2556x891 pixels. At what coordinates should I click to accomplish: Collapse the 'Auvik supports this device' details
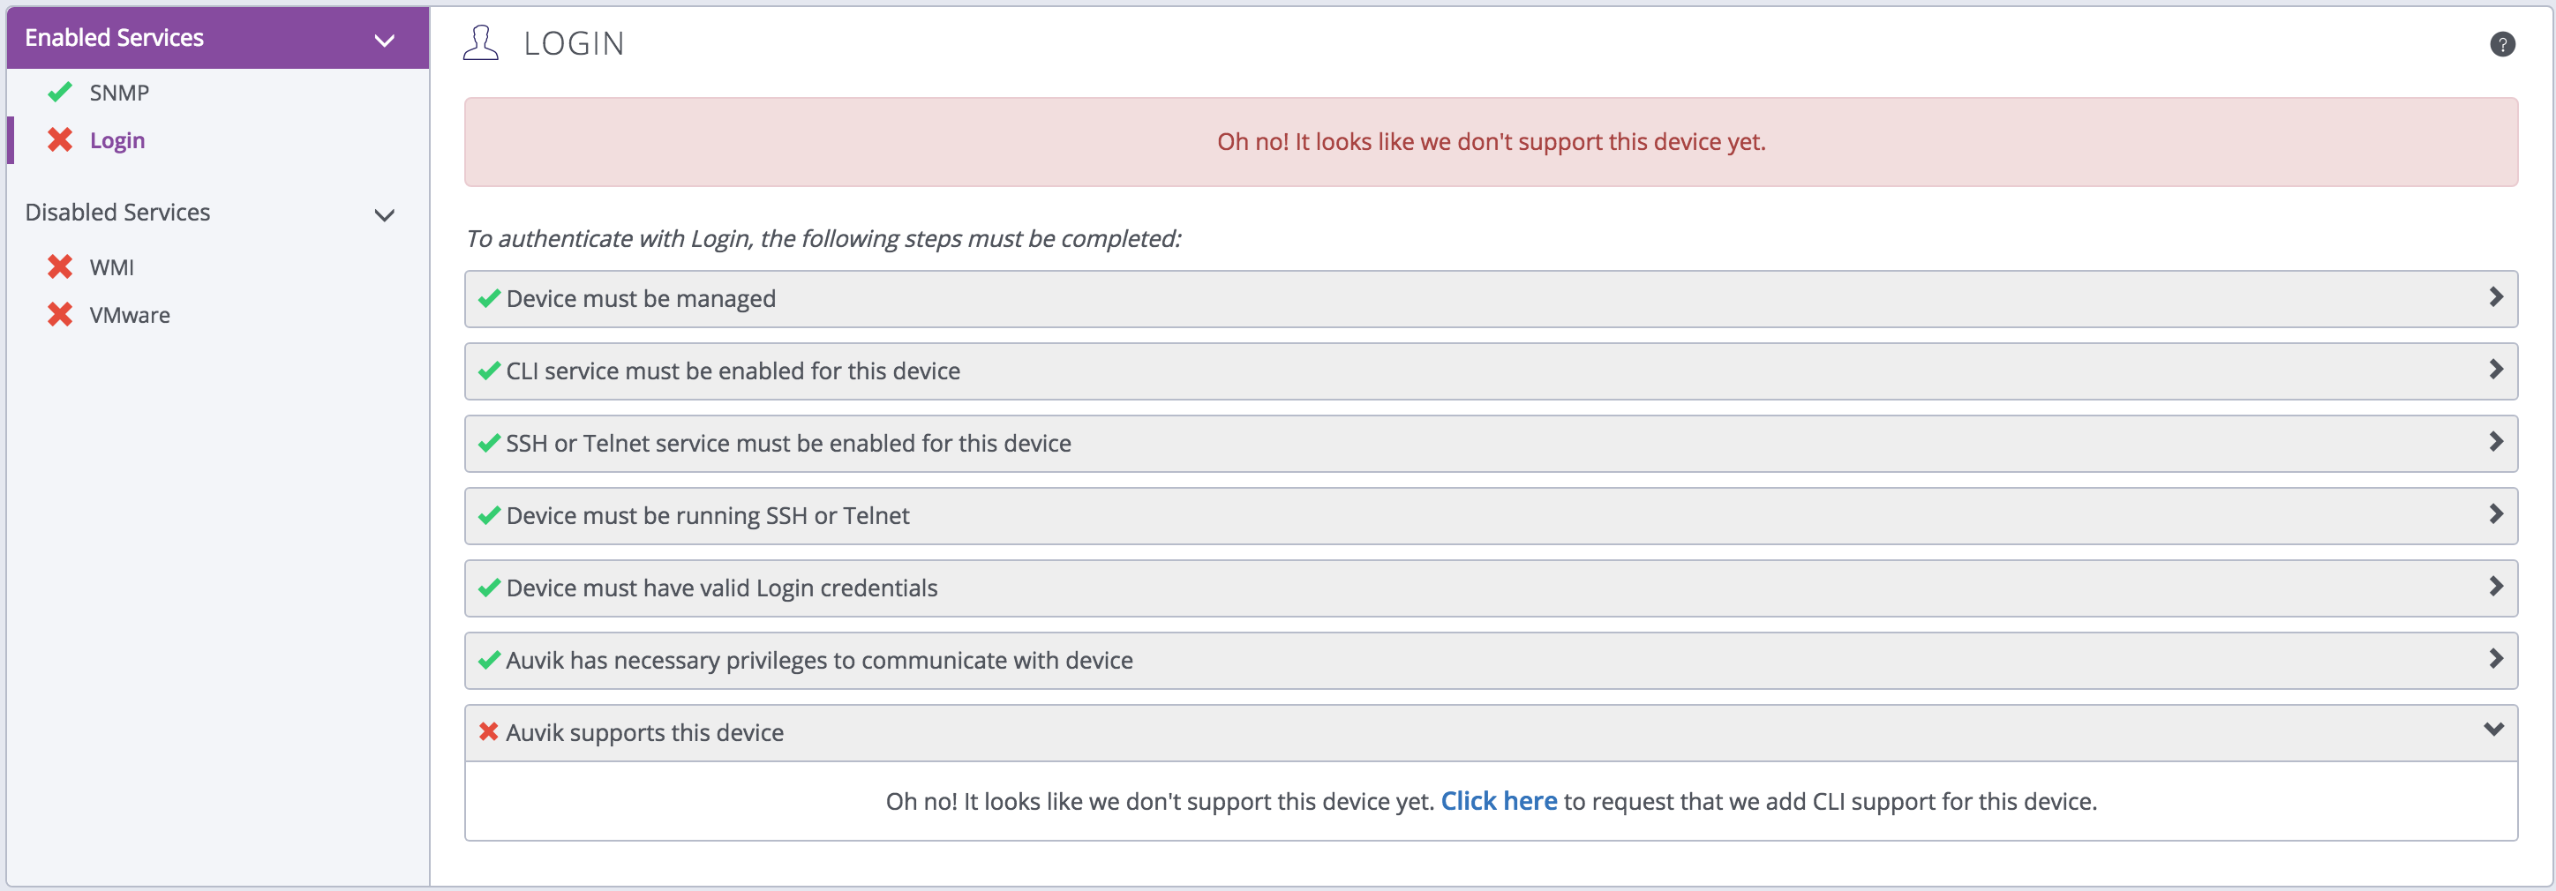(x=2493, y=730)
